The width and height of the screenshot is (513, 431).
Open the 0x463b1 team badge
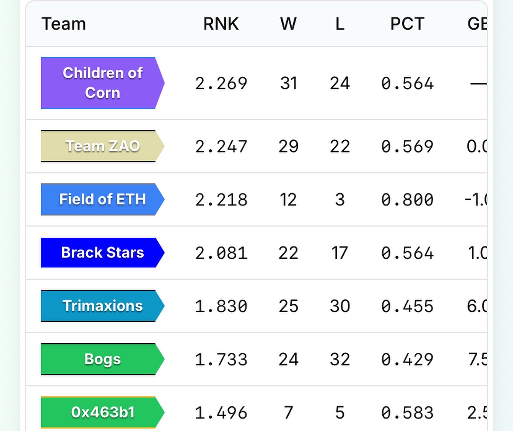click(102, 412)
